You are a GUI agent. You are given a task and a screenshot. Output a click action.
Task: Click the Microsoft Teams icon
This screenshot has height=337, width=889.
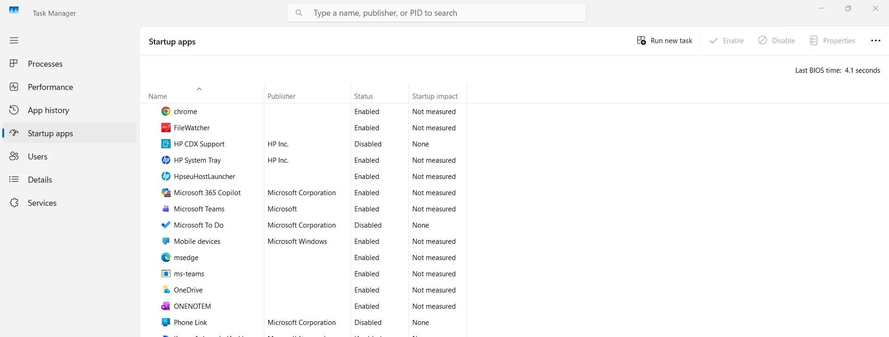(166, 209)
